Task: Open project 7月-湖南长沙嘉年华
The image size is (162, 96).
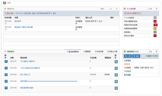Action: click(27, 61)
